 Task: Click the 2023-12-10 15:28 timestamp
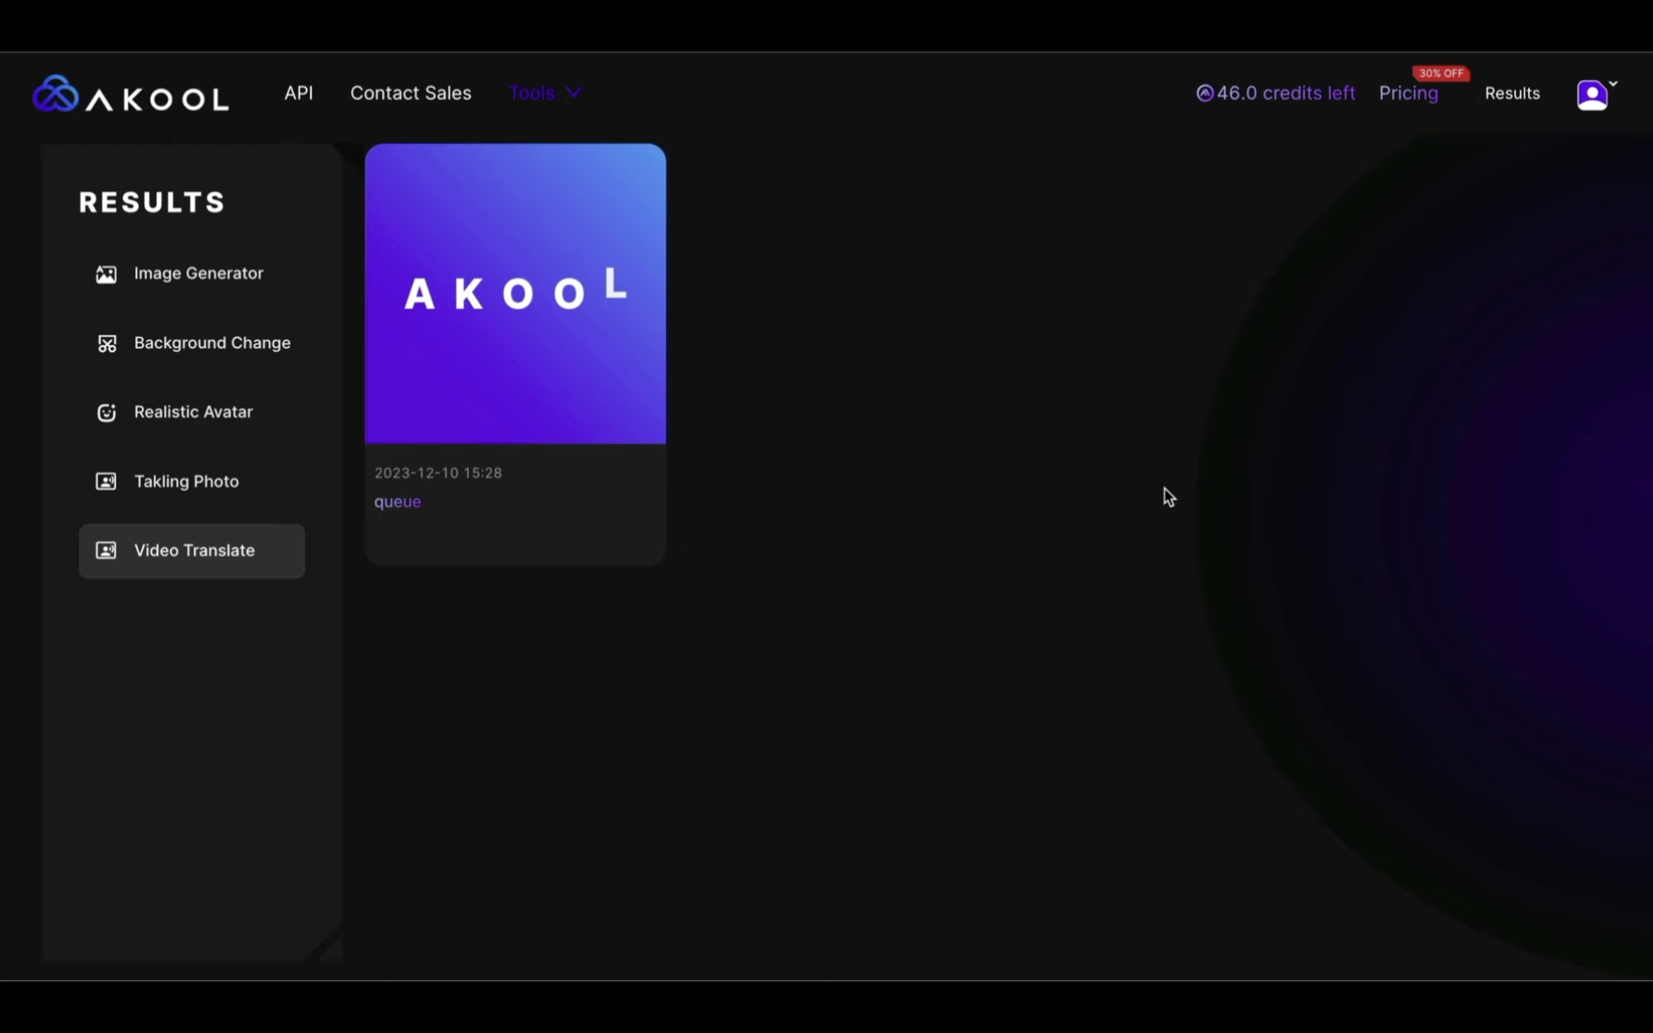point(438,473)
